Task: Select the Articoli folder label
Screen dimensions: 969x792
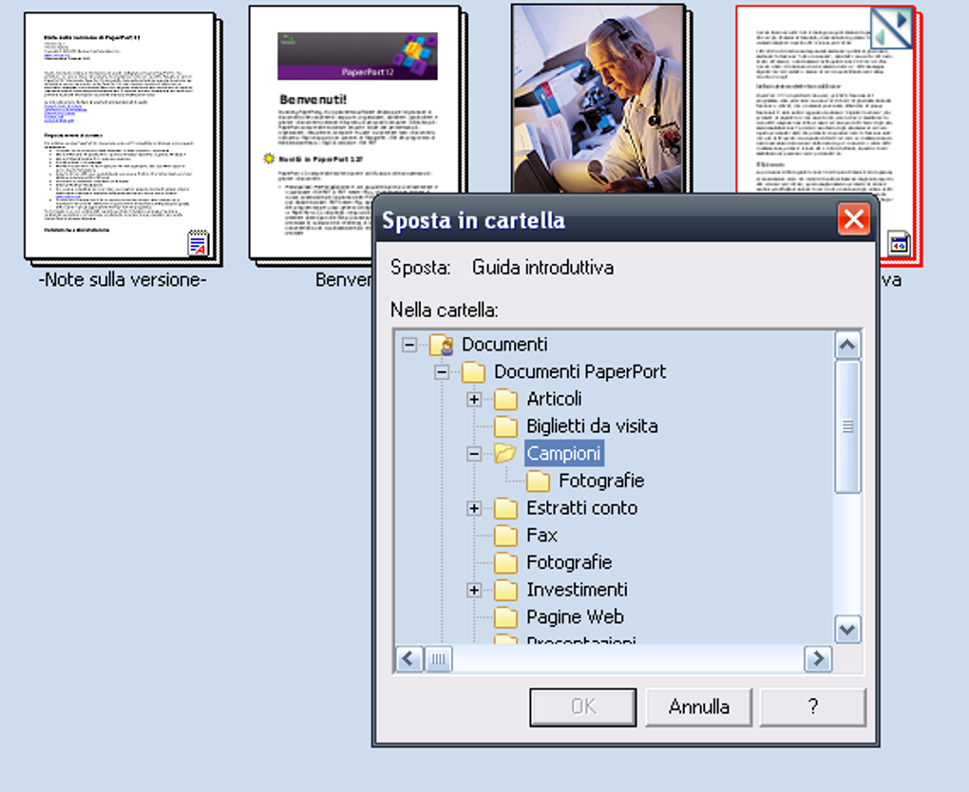Action: click(555, 399)
